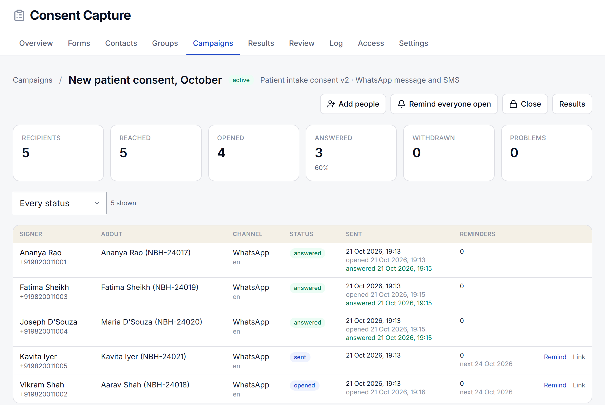Click the Campaigns breadcrumb link

[32, 80]
